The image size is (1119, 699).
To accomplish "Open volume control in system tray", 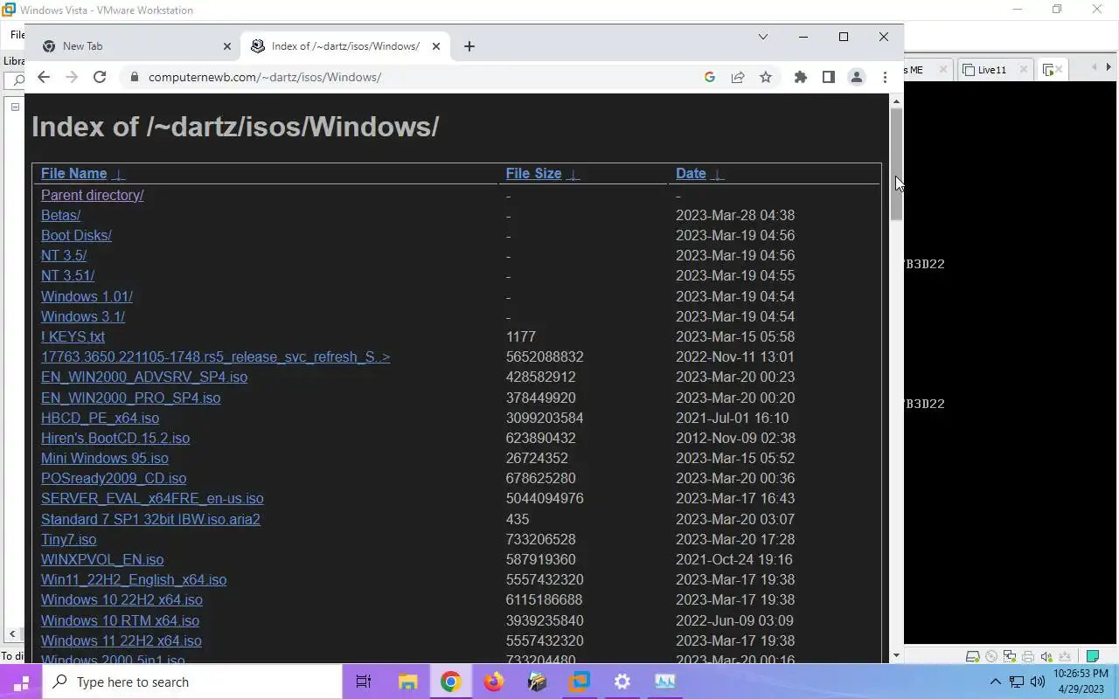I will 1038,682.
